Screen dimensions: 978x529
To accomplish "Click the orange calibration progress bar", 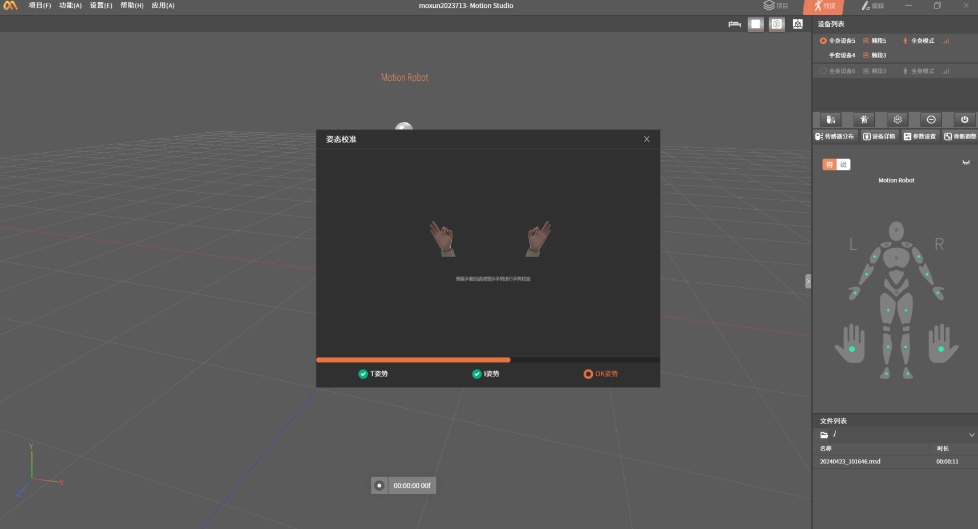I will pos(413,360).
